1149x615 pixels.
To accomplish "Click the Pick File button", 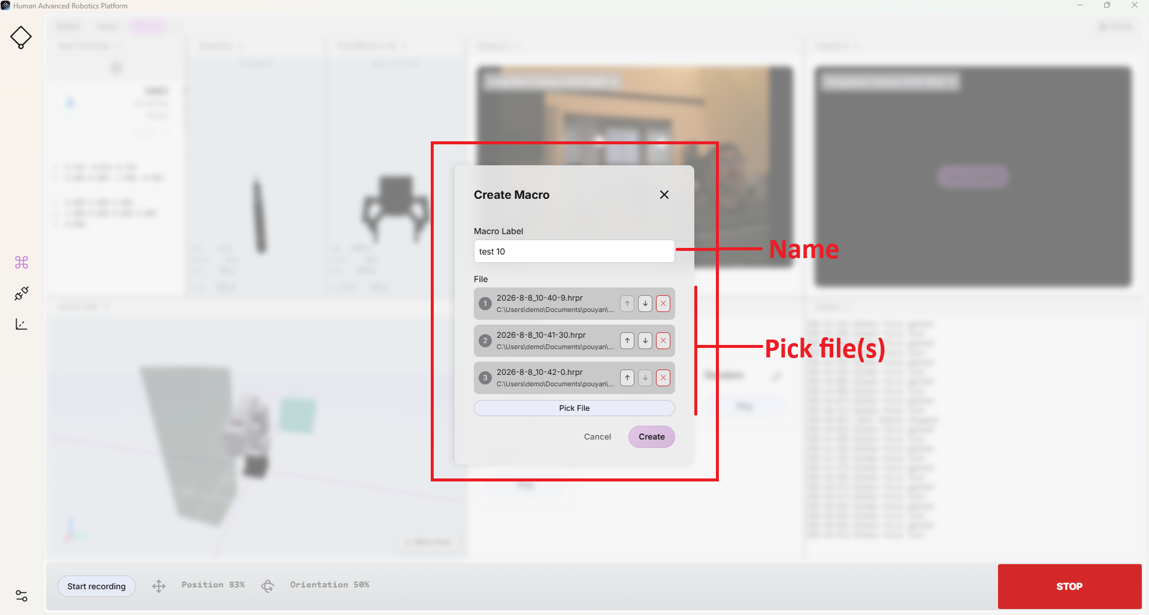I will [574, 408].
